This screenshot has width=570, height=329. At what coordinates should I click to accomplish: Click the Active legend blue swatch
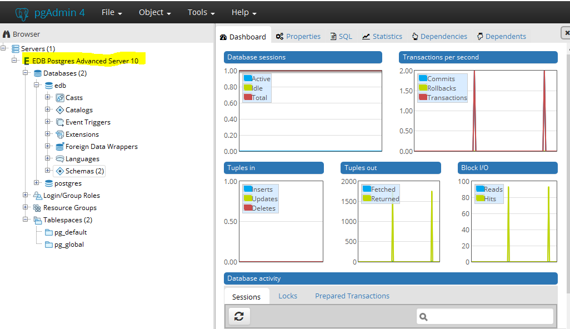[x=248, y=78]
